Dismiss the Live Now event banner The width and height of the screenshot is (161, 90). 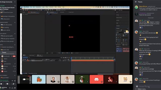tap(15, 5)
